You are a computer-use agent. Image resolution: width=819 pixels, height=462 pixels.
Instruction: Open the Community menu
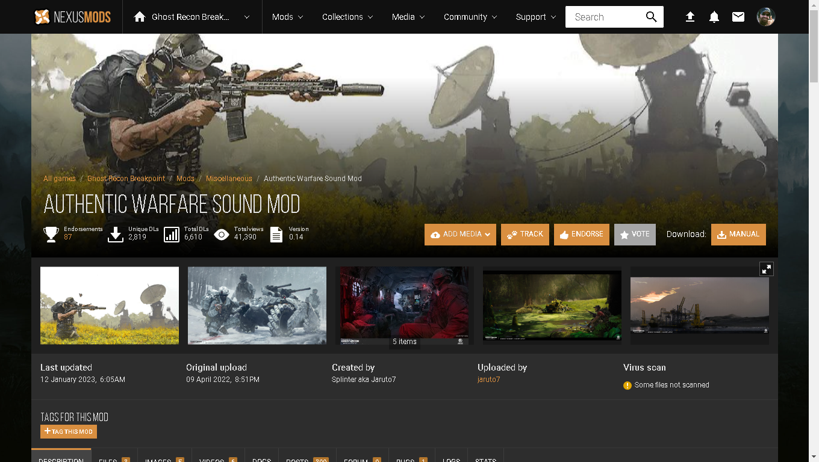470,17
